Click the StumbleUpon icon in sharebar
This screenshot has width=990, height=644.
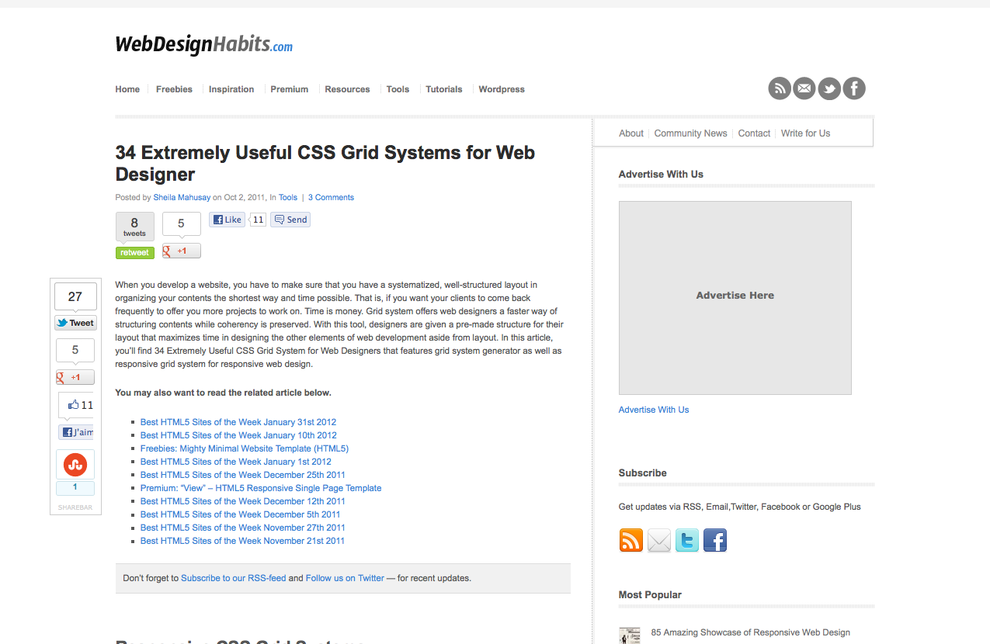[75, 465]
